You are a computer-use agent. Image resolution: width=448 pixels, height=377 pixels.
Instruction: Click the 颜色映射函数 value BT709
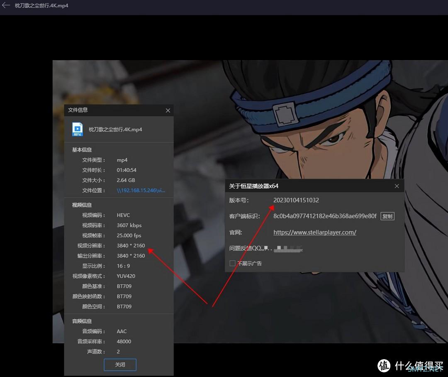pyautogui.click(x=124, y=296)
